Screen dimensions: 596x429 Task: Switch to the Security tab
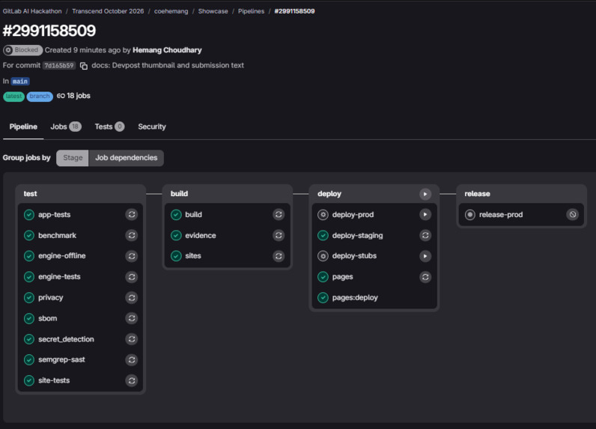pos(152,127)
